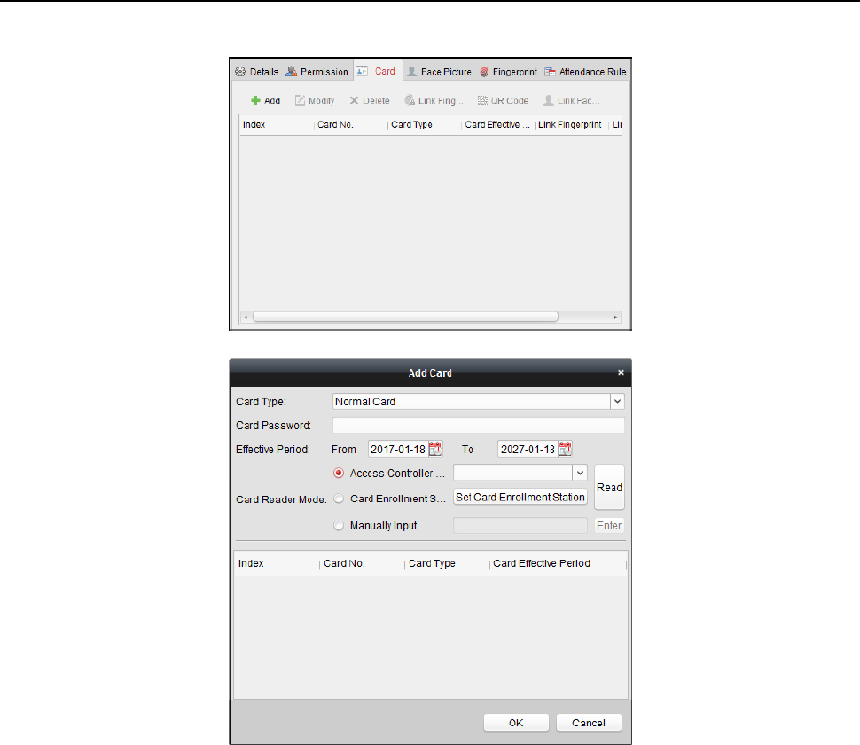
Task: Click the Attendance Rule tab icon
Action: coord(550,72)
